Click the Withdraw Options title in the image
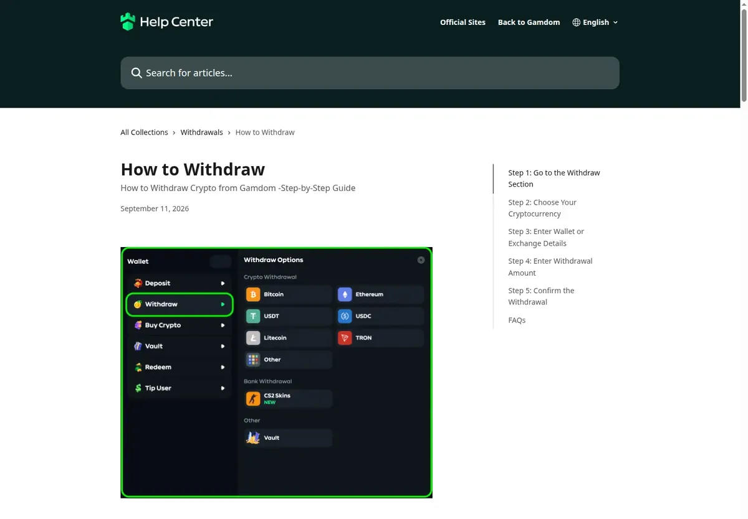The width and height of the screenshot is (748, 519). tap(274, 260)
